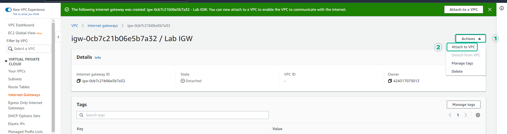
Task: Dismiss the green success banner
Action: coord(490,9)
